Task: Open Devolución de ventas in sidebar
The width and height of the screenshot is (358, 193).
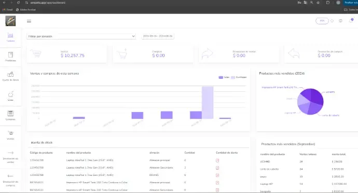Action: [x=10, y=157]
